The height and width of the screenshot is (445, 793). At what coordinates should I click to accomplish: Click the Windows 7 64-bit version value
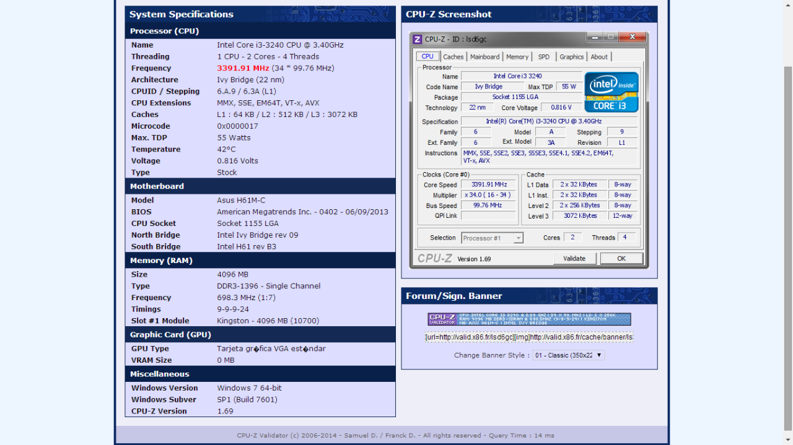[249, 388]
